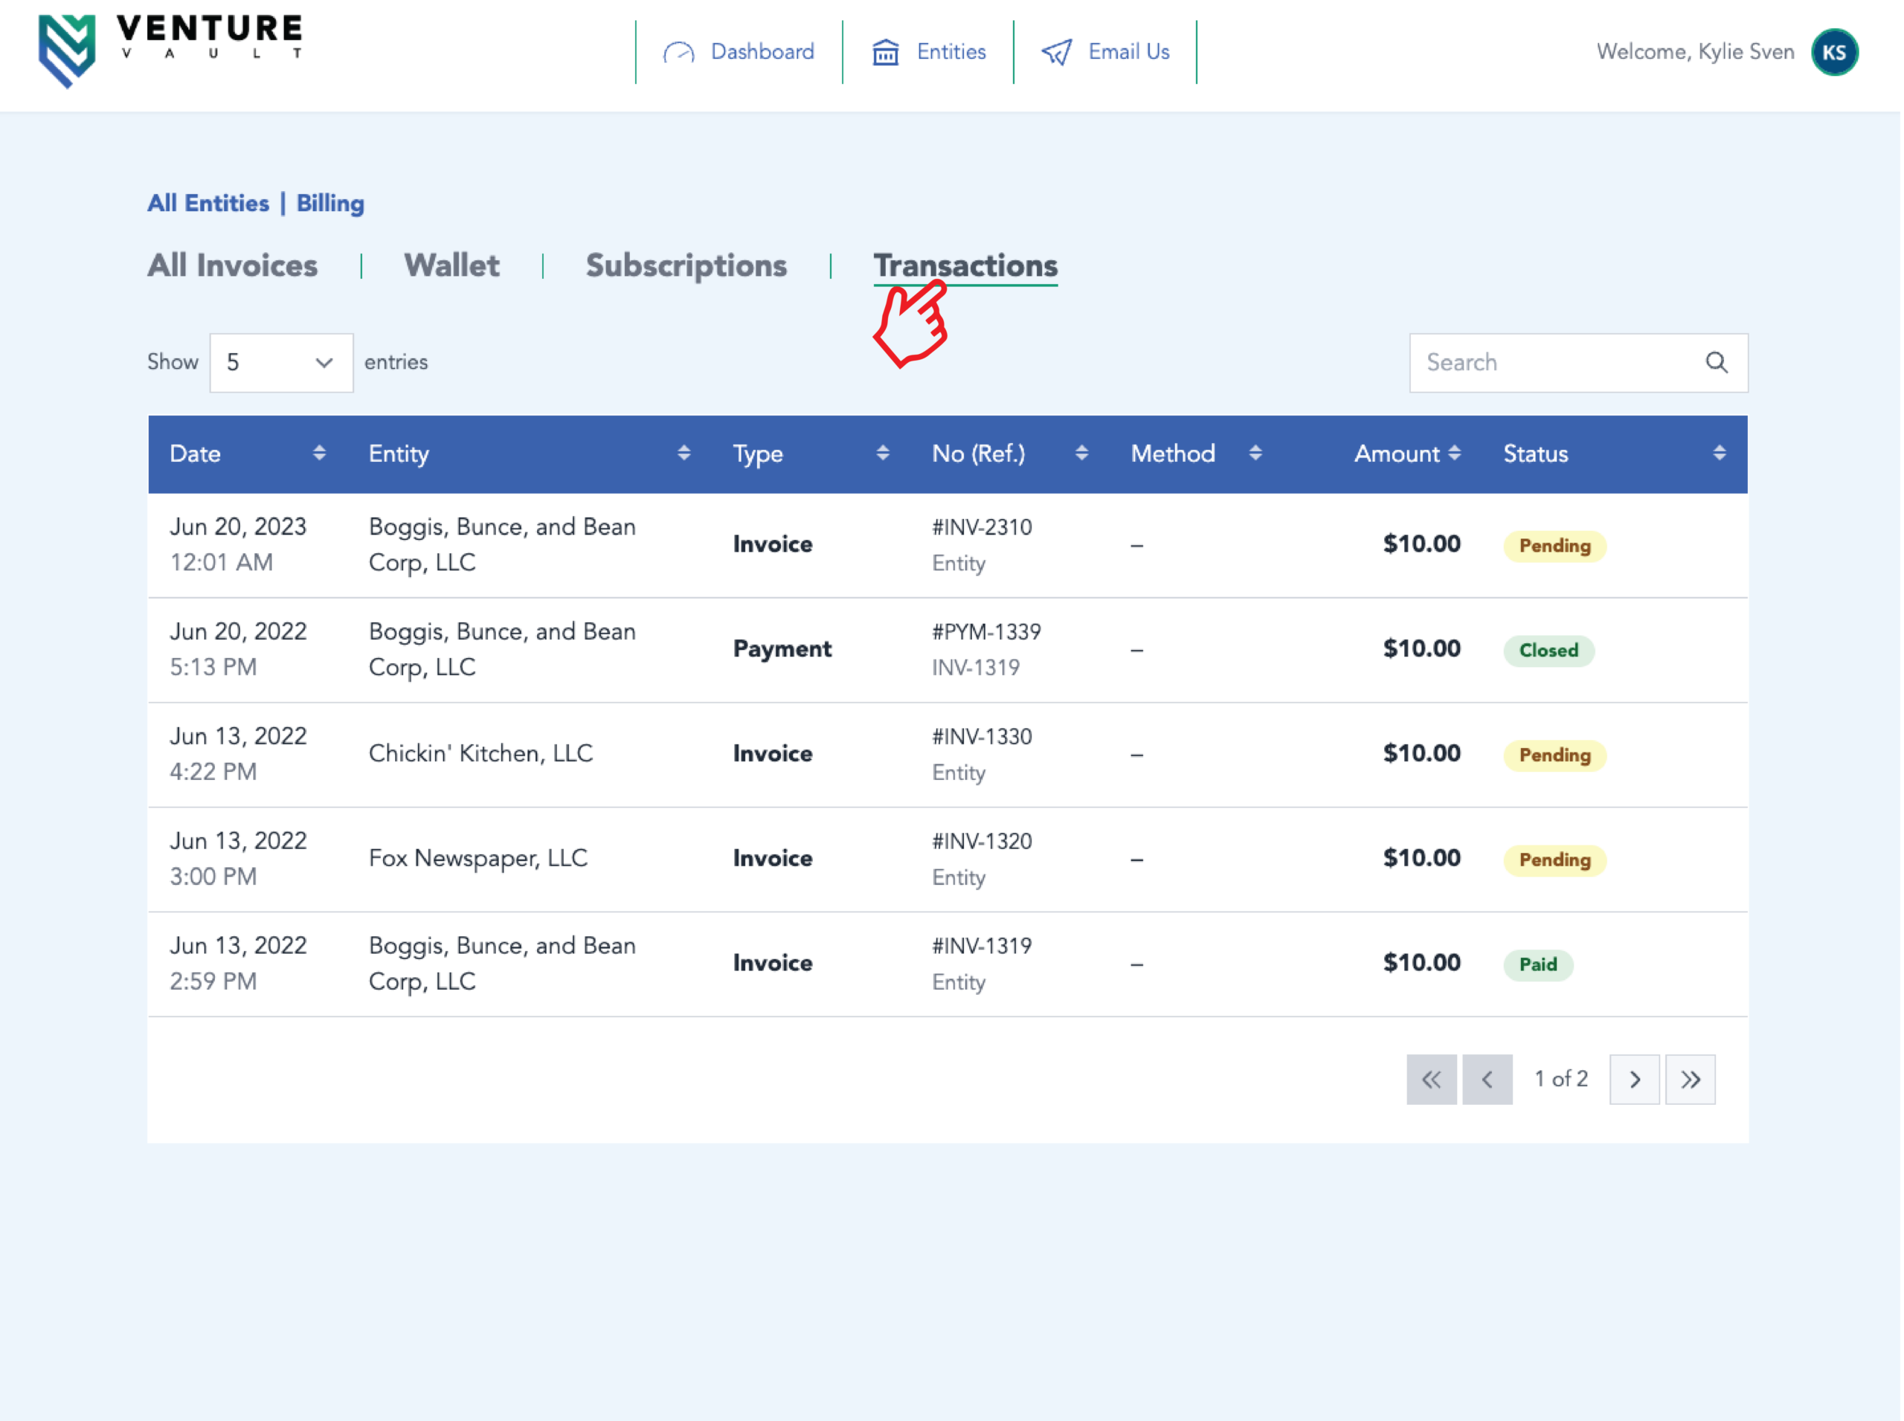The image size is (1904, 1421).
Task: Sort by Status column arrows
Action: click(x=1719, y=454)
